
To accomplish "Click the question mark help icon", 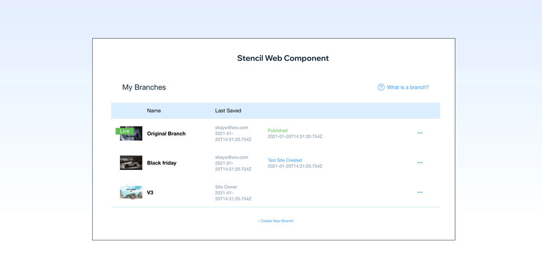I will click(381, 87).
